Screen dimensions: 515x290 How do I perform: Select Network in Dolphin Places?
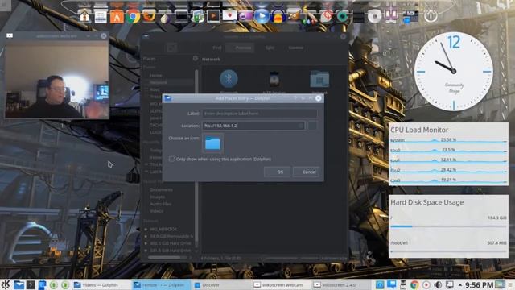click(159, 82)
